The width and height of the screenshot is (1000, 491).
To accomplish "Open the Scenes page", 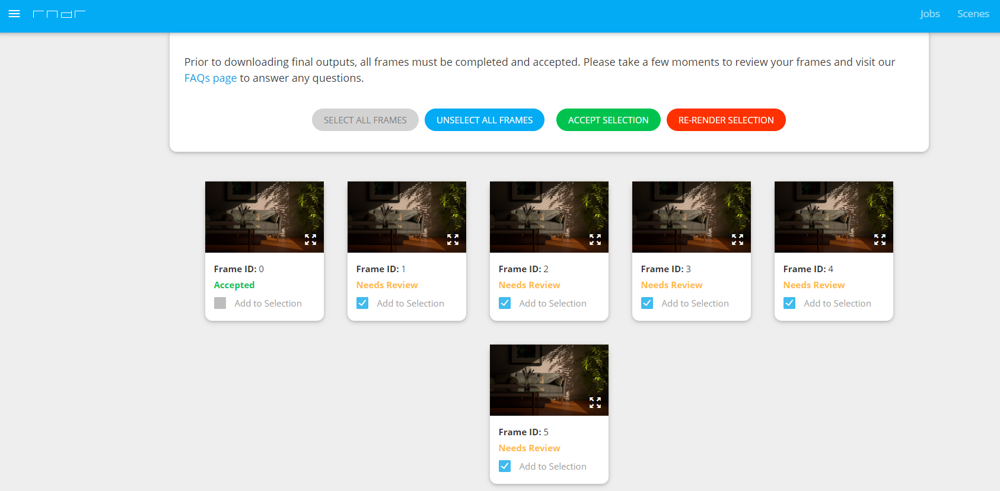I will coord(973,14).
